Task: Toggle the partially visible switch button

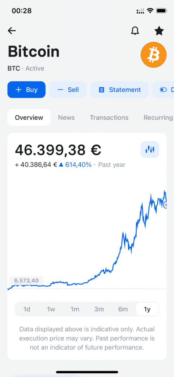Action: coord(163,90)
